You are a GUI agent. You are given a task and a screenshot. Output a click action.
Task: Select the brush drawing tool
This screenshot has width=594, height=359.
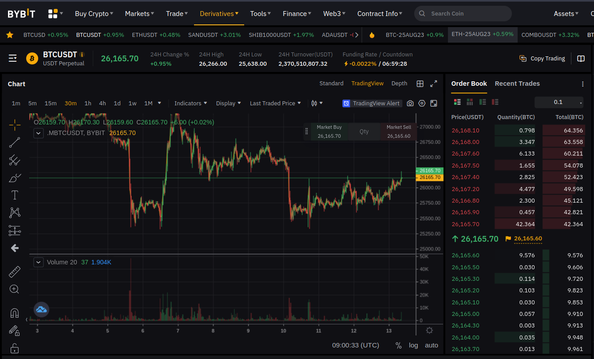tap(15, 178)
